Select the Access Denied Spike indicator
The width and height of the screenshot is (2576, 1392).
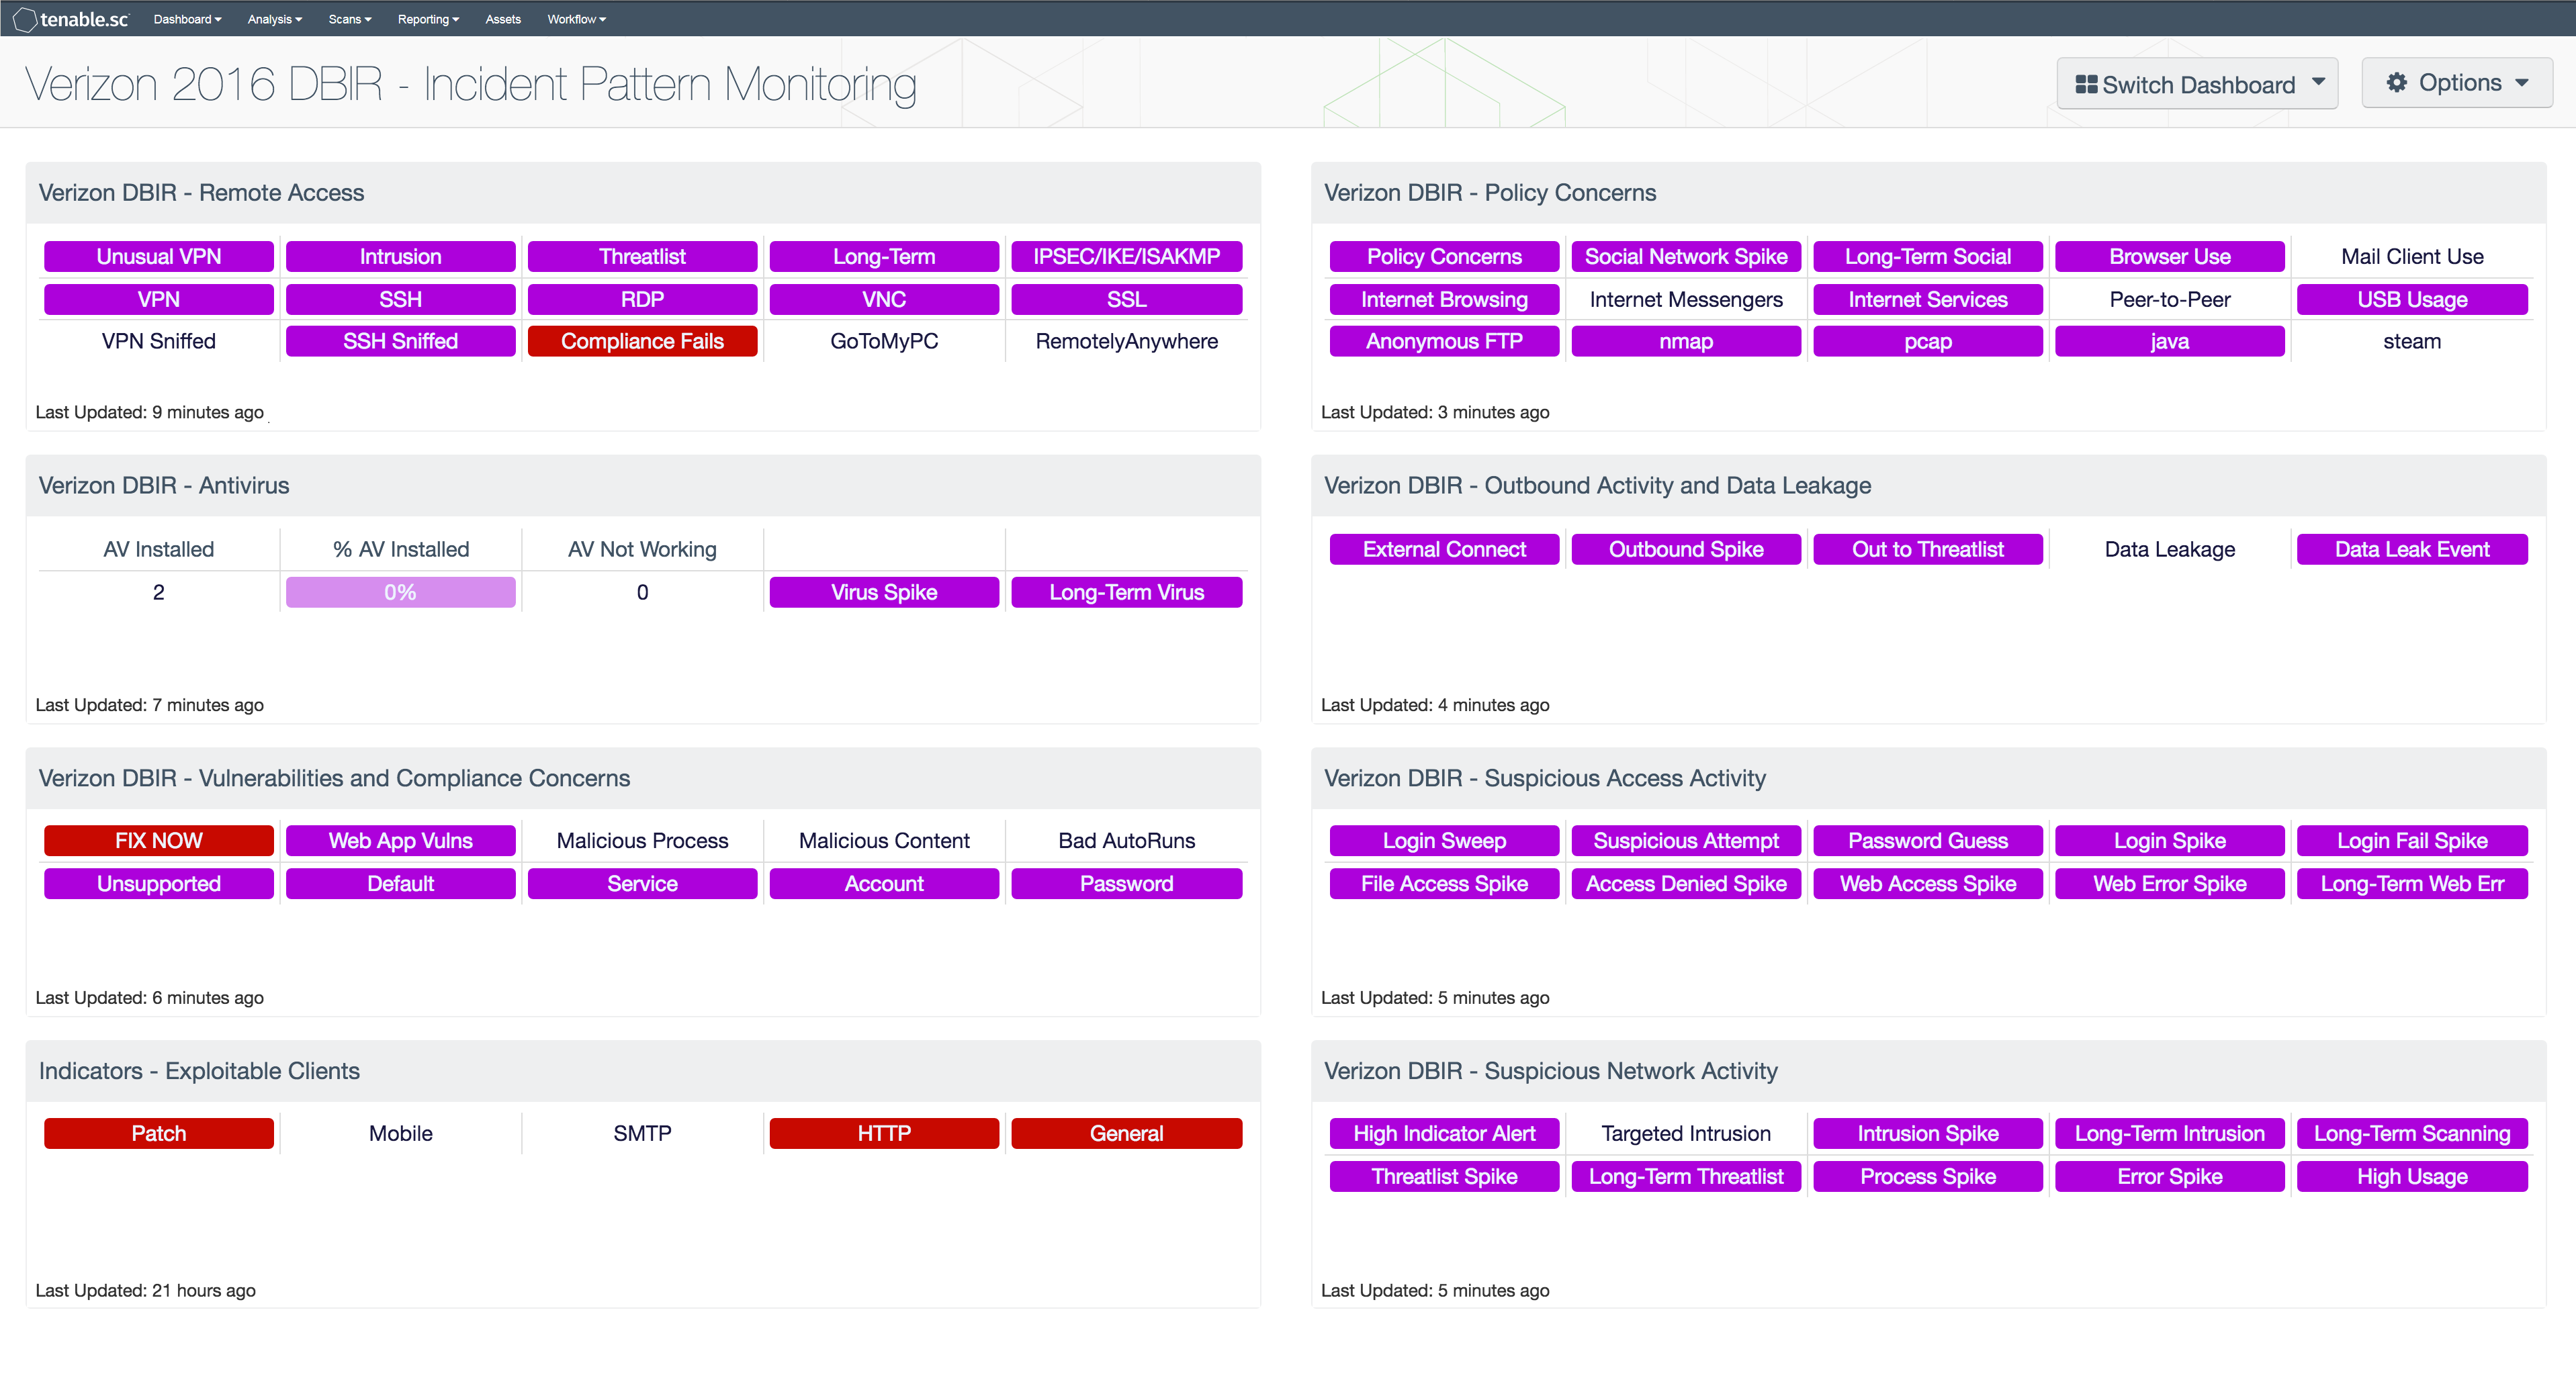pyautogui.click(x=1686, y=883)
